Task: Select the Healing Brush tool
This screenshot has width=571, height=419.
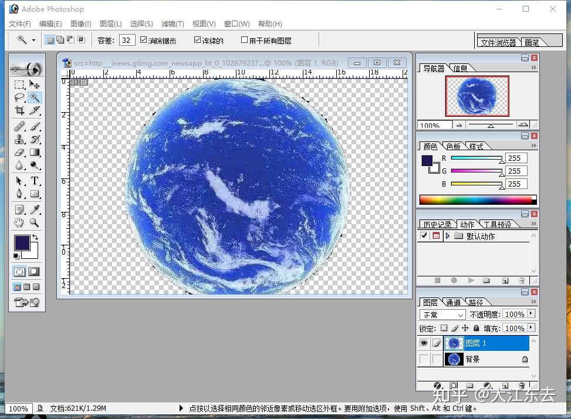Action: [x=20, y=126]
